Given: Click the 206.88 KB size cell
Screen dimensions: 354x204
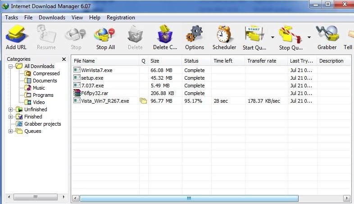Looking at the screenshot, I should (162, 93).
